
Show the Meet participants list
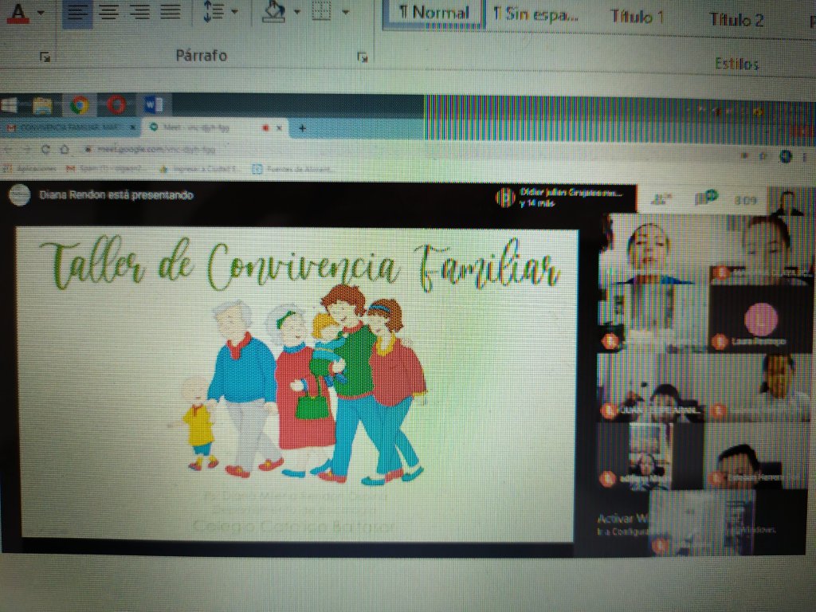(662, 199)
